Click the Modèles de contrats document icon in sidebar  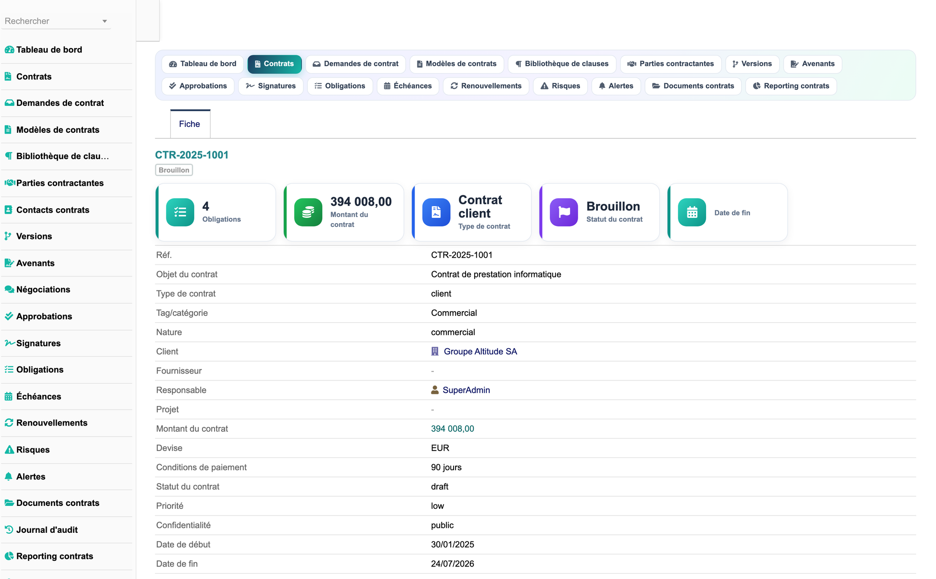tap(8, 130)
